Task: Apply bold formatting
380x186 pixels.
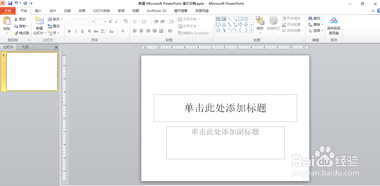Action: (x=69, y=31)
